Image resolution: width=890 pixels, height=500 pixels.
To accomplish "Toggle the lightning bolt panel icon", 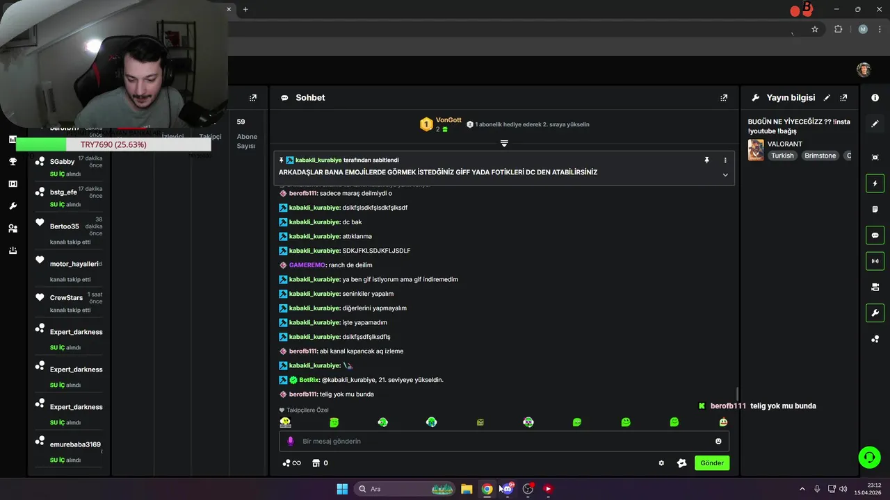I will pyautogui.click(x=875, y=183).
